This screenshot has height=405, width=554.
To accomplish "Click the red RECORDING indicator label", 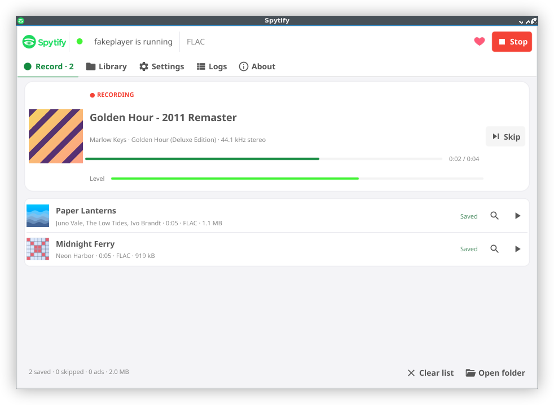I will click(112, 95).
